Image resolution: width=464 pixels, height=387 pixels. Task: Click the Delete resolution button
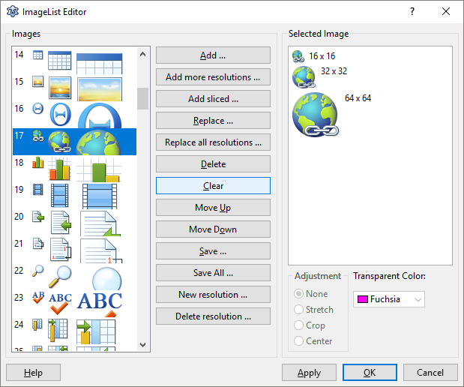point(213,316)
